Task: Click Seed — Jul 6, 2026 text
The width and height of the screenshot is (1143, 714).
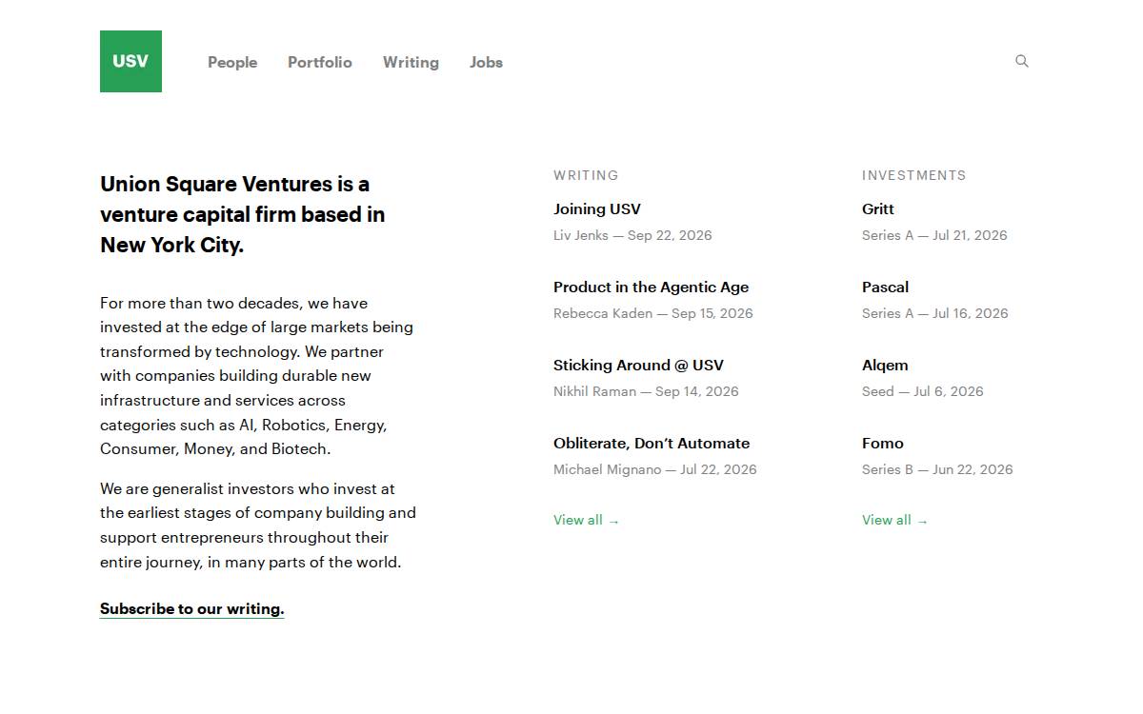Action: pos(923,391)
